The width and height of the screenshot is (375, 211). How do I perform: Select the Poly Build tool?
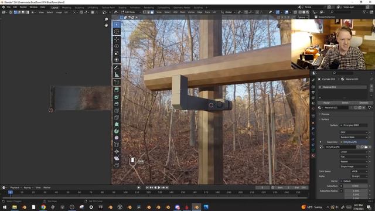(117, 124)
